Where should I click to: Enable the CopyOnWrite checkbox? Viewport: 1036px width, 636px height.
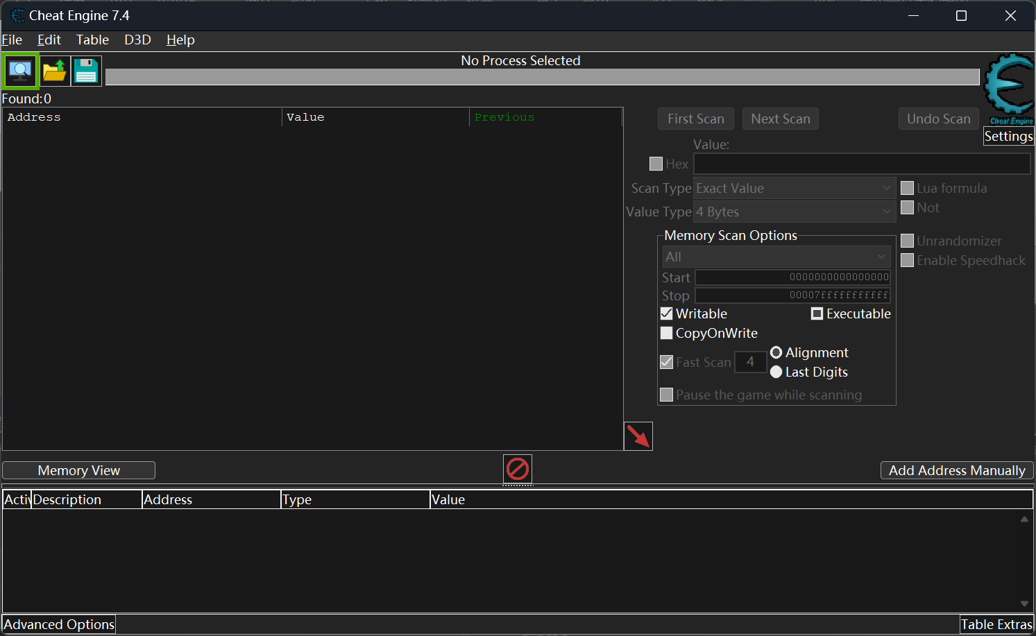click(666, 333)
